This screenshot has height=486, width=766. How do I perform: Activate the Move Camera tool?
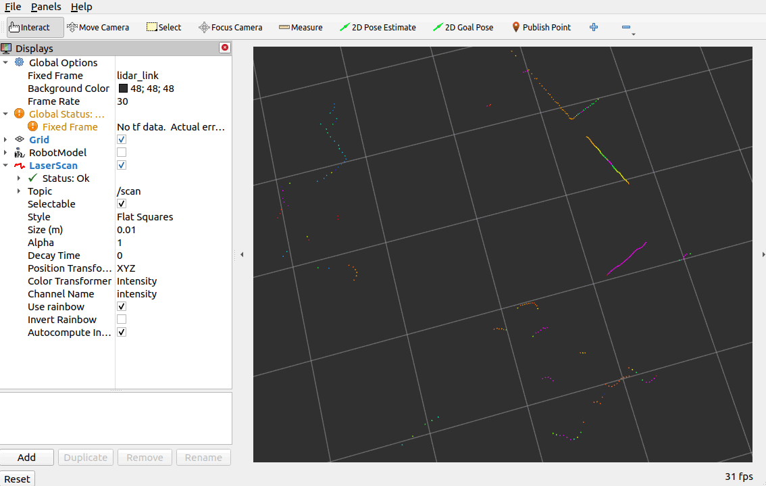coord(98,28)
